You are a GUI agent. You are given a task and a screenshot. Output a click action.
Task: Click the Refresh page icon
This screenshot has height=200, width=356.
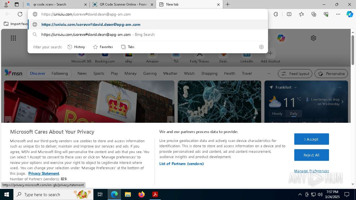(x=20, y=14)
